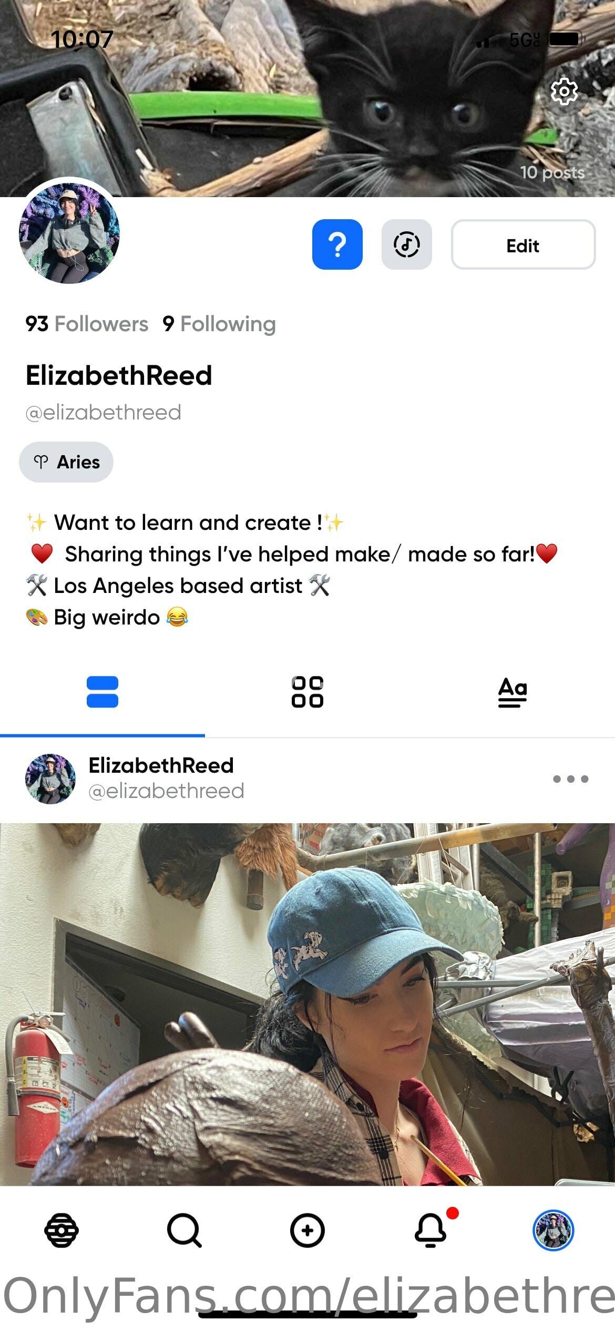Viewport: 615px width, 1331px height.
Task: Open the post photo of the woman in the blue cap
Action: click(x=307, y=1005)
